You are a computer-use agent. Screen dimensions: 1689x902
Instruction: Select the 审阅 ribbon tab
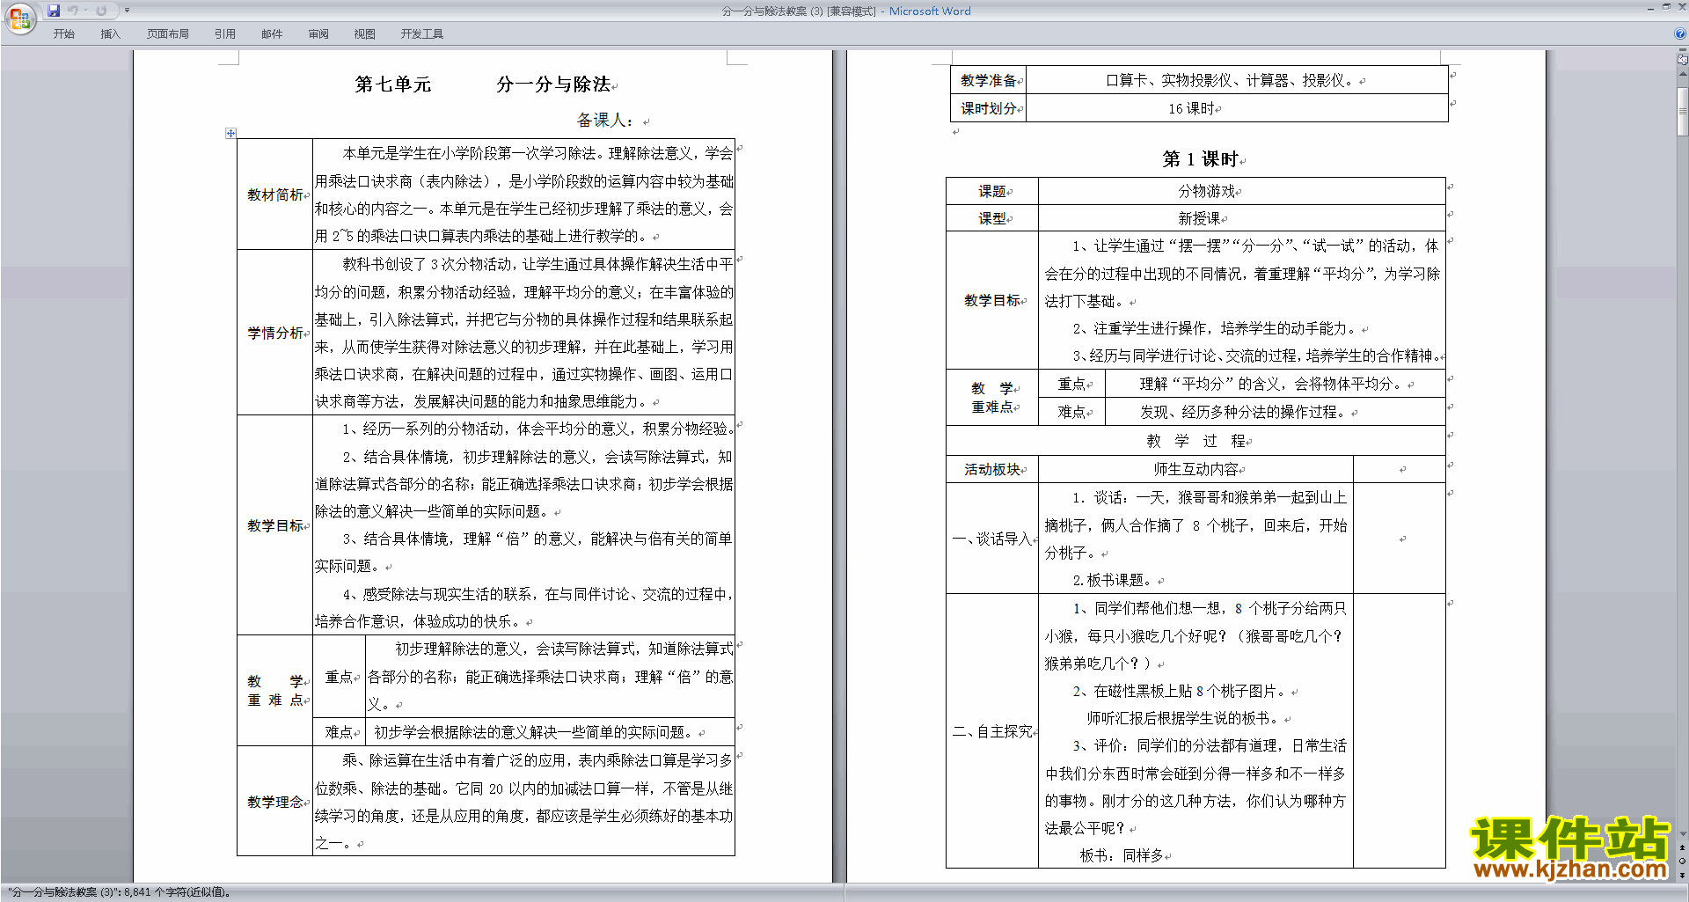click(x=318, y=33)
